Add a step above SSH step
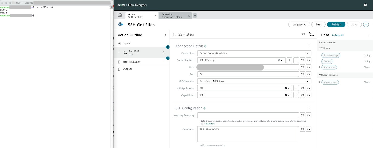Screen dimensions: 373x148 click(168, 47)
